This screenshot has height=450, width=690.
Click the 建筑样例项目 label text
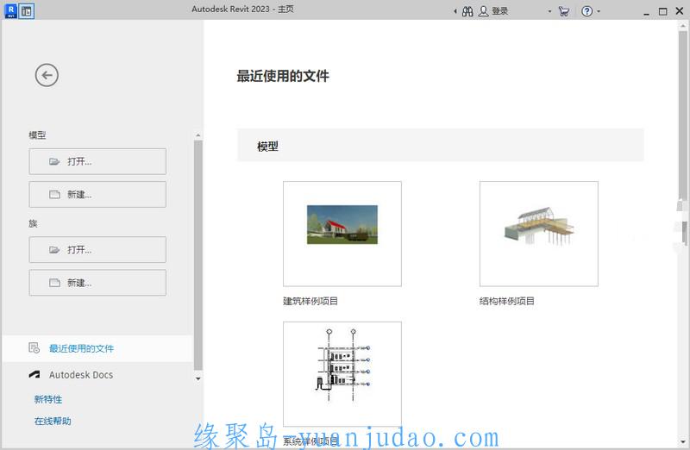pos(310,302)
